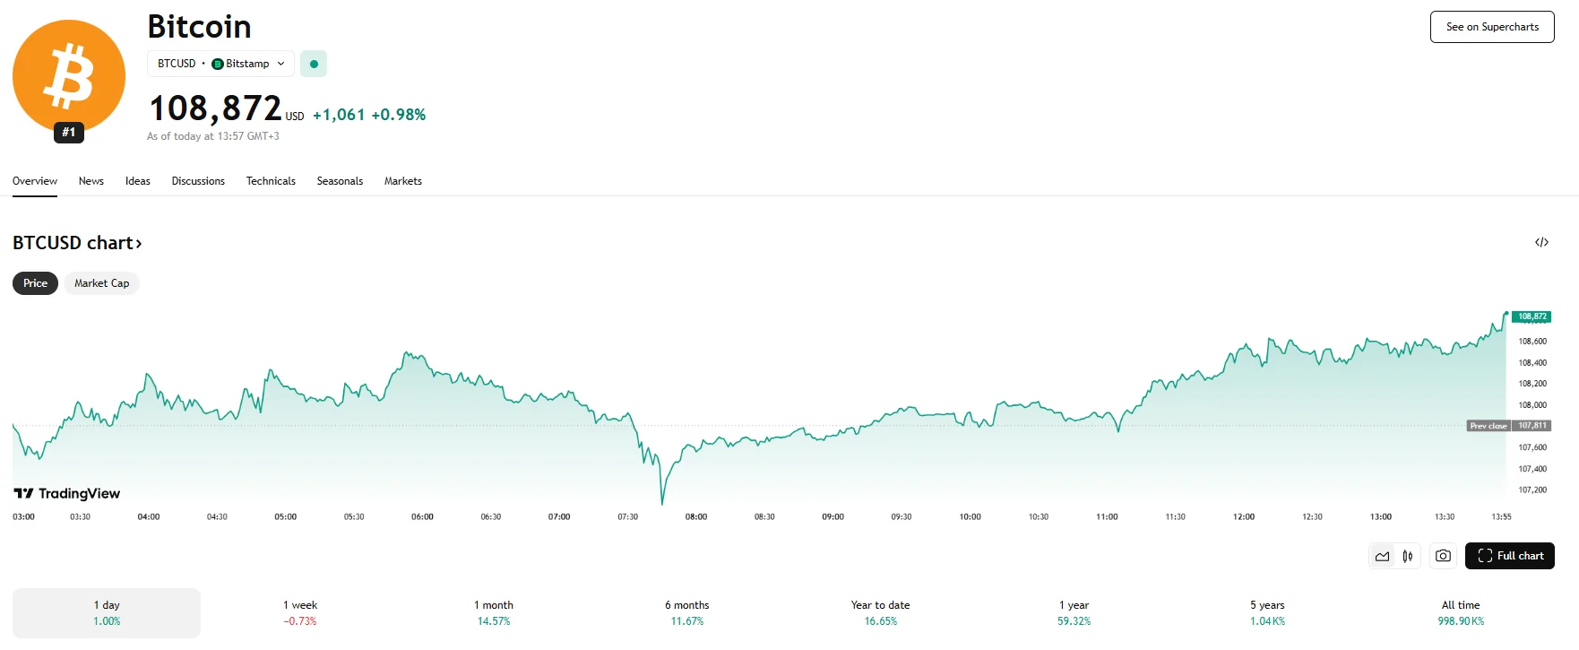Select the 1 week time range
This screenshot has height=650, width=1579.
pyautogui.click(x=300, y=612)
